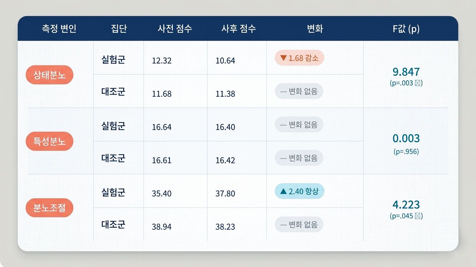The image size is (476, 267).
Task: Click the 사전 점수 column header
Action: tap(175, 29)
